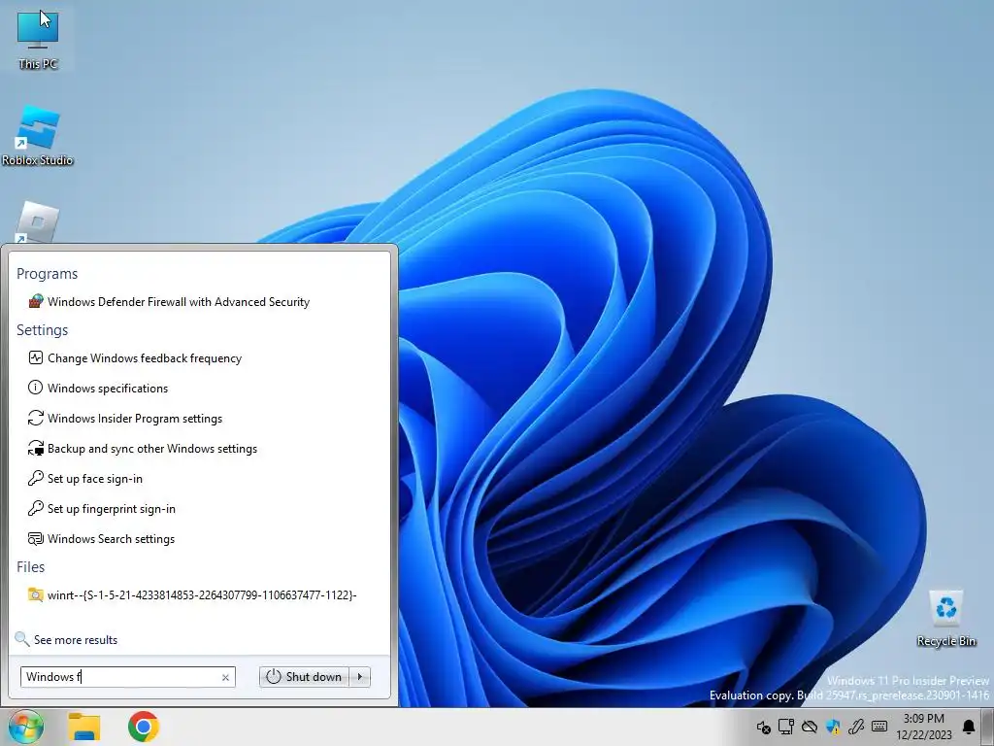Click the clock showing 3:09 PM
This screenshot has height=746, width=994.
924,727
